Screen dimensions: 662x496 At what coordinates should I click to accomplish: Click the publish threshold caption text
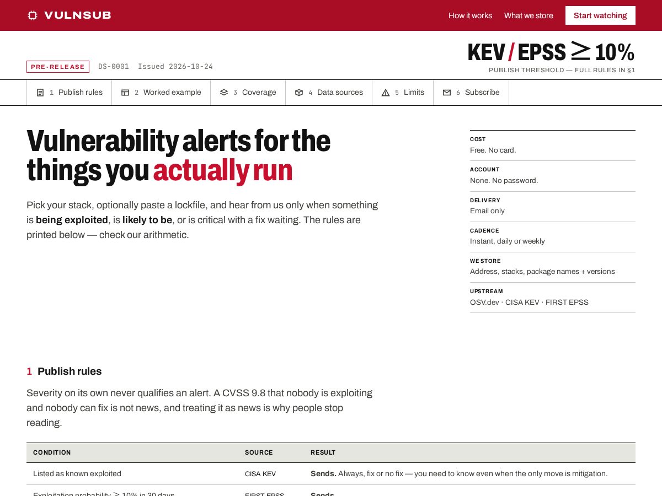562,70
